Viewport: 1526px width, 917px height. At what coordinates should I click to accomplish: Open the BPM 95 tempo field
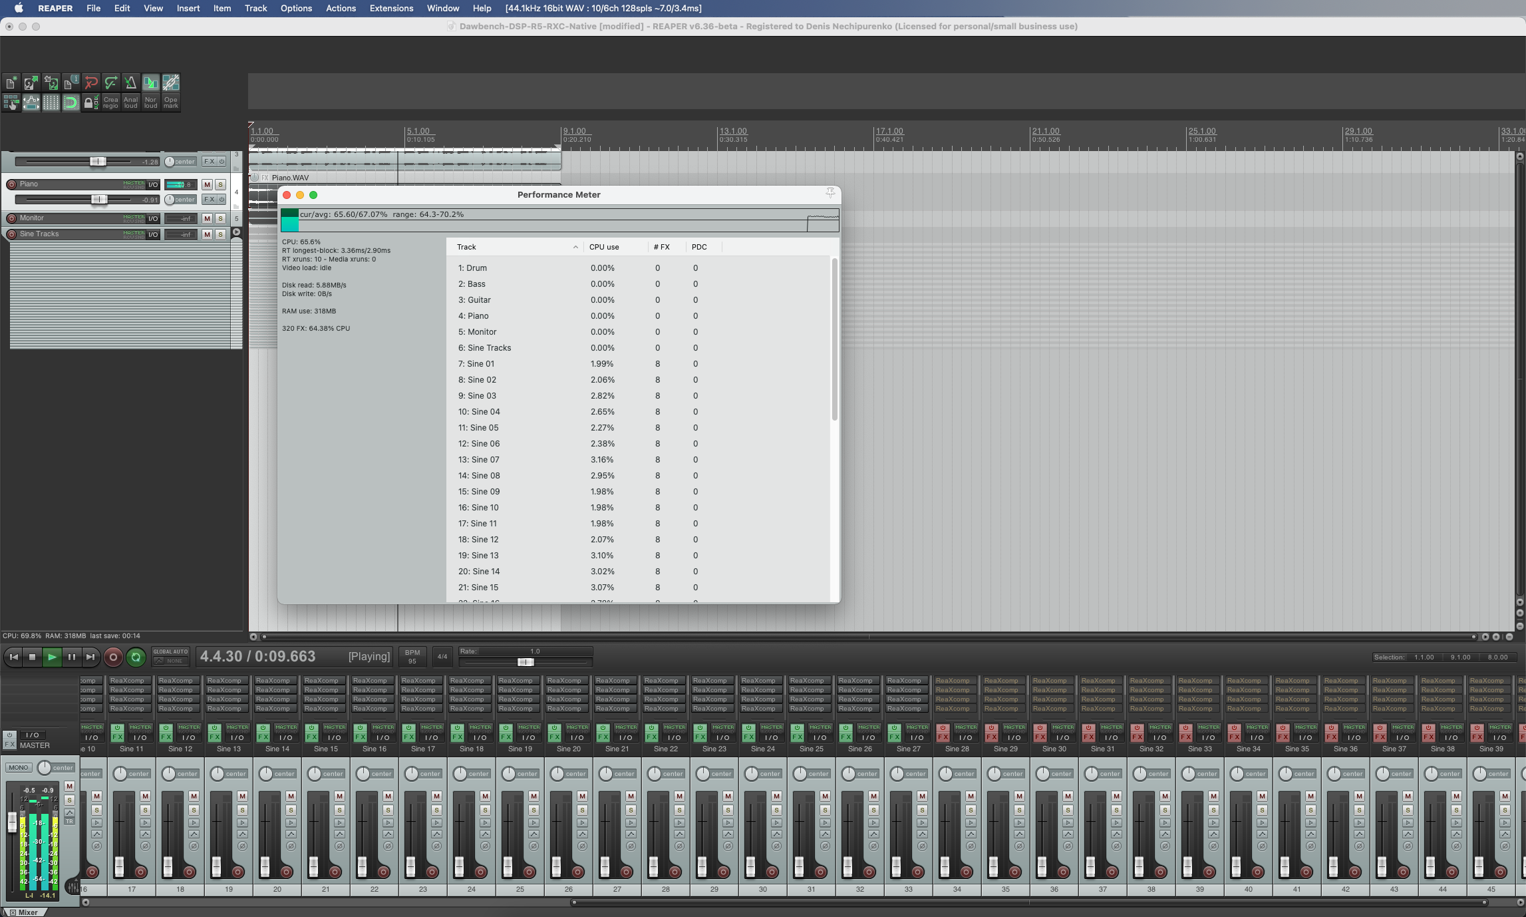pos(412,657)
